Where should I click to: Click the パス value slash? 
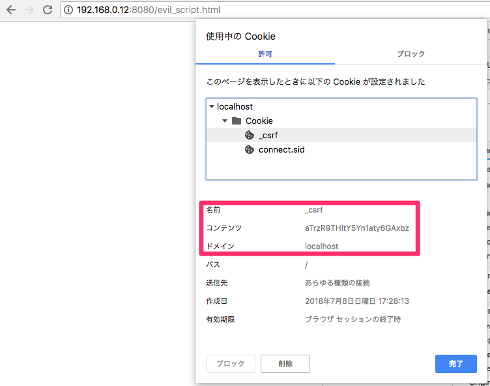[x=306, y=265]
